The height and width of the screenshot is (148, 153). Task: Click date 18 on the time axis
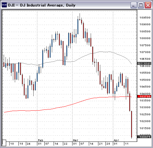(21, 144)
